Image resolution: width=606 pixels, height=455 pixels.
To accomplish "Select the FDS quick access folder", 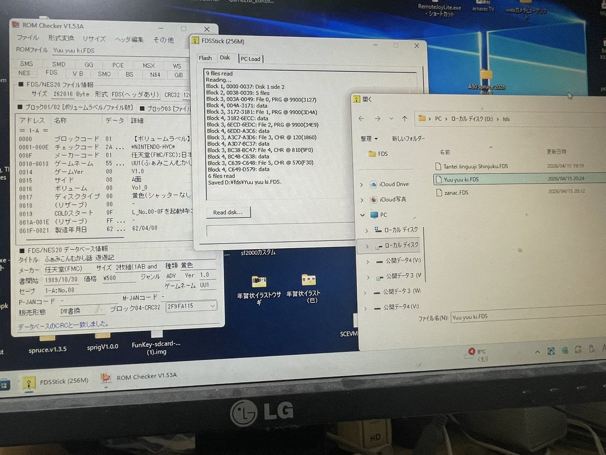I will [x=379, y=154].
